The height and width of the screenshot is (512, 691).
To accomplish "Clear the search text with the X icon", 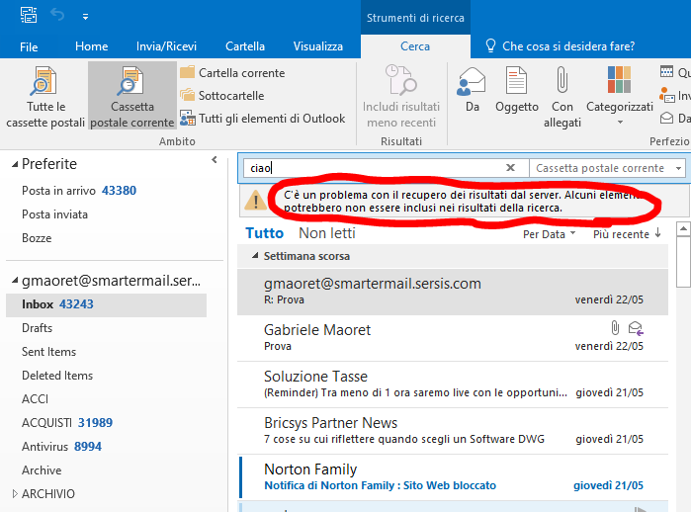I will click(510, 168).
